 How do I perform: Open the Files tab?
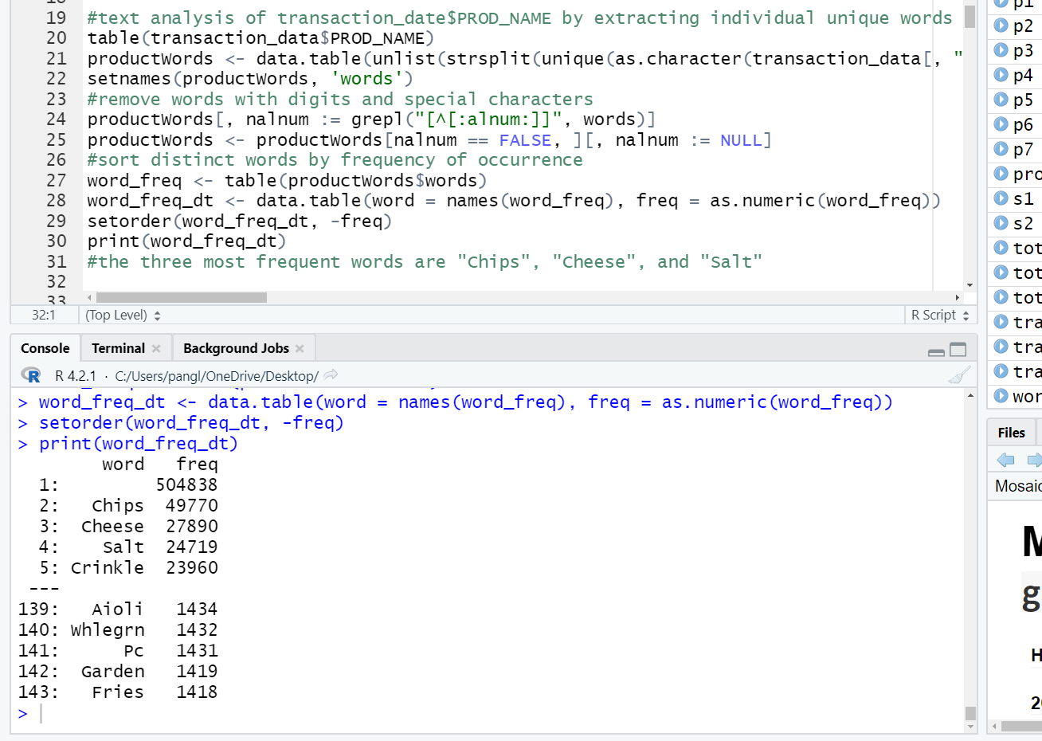coord(1011,433)
